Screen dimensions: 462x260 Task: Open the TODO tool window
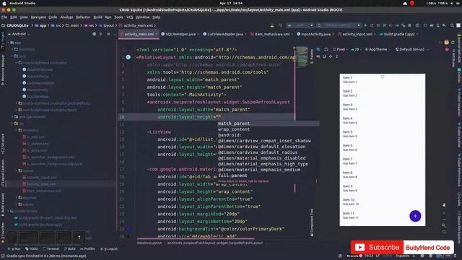(x=32, y=248)
